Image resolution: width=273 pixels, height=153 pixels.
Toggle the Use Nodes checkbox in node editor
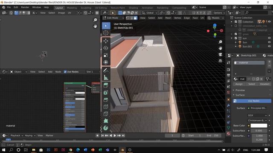(65, 72)
